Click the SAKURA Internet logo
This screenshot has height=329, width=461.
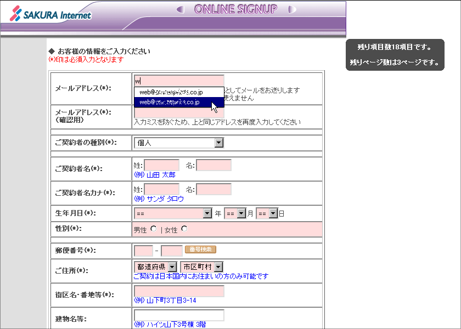50,14
